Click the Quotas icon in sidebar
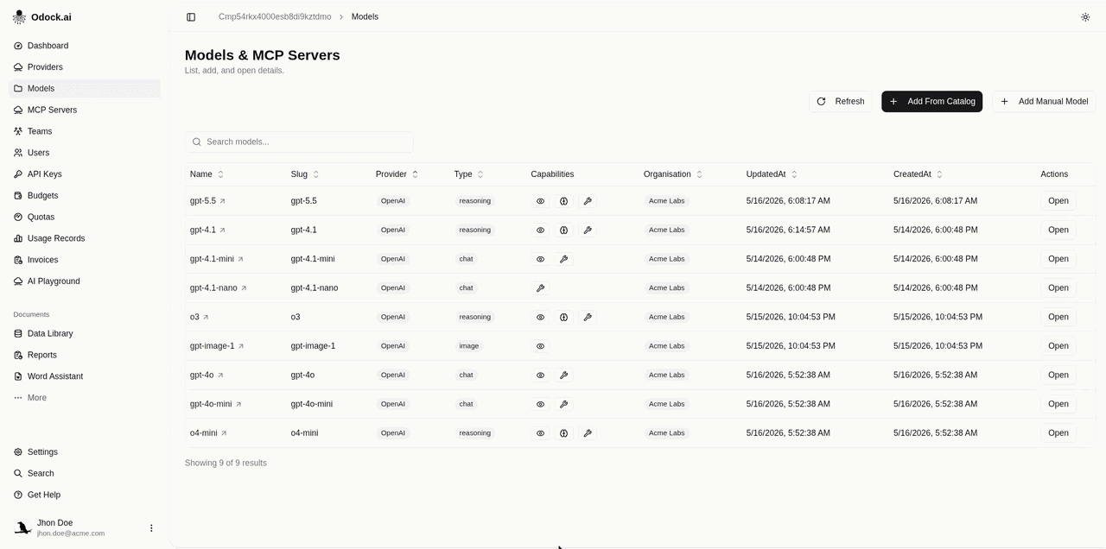 [x=18, y=217]
